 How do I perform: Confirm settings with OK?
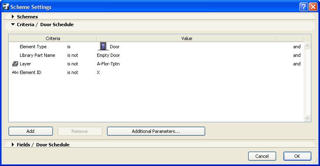point(297,156)
